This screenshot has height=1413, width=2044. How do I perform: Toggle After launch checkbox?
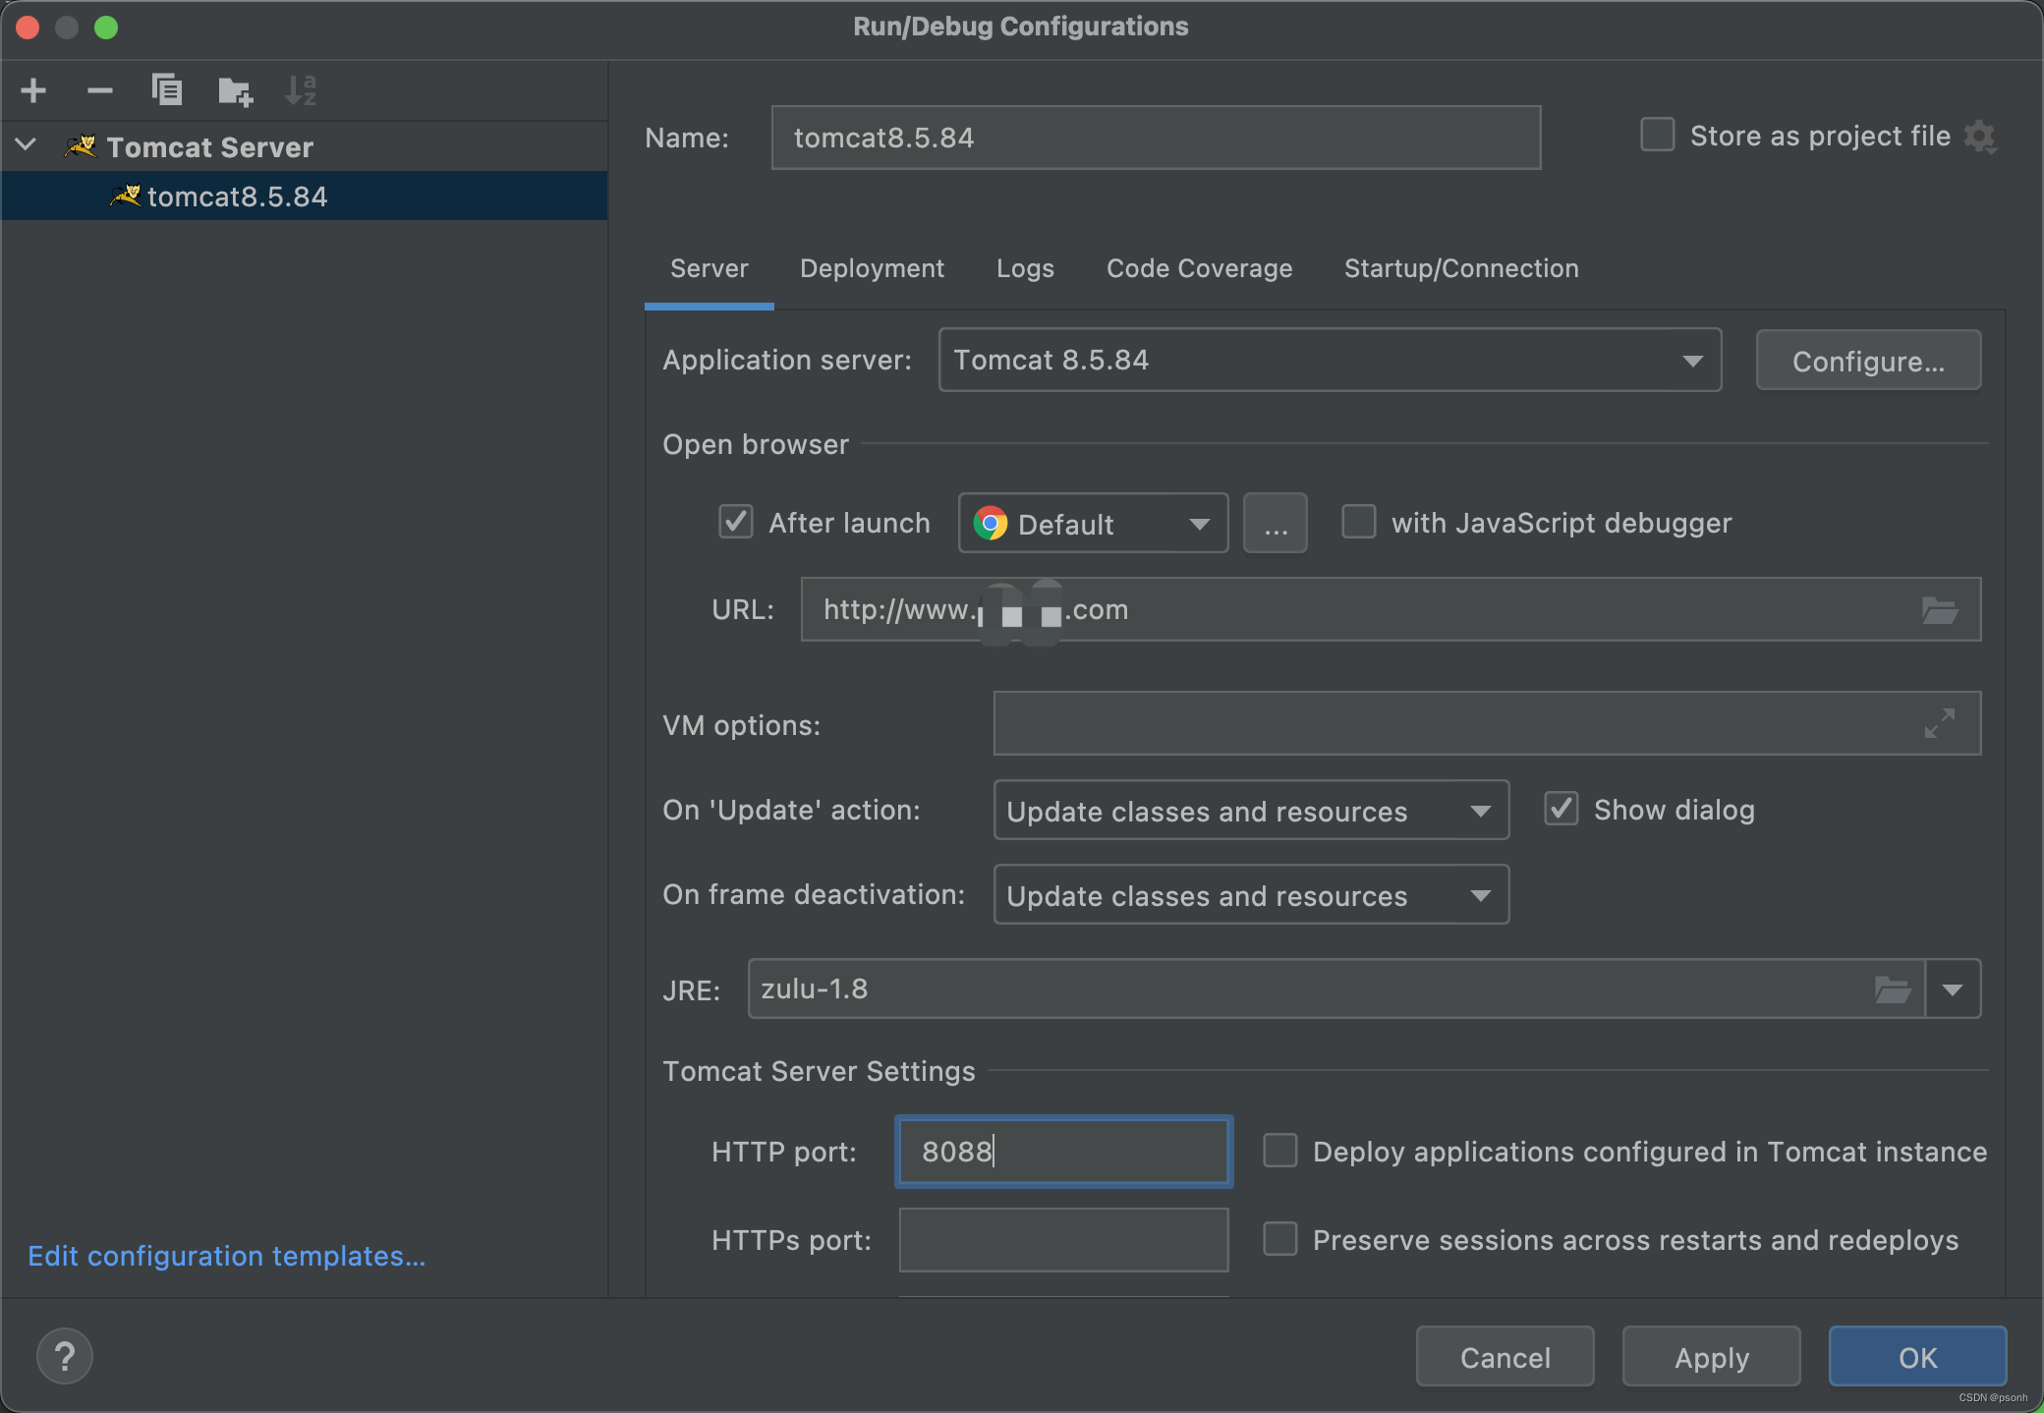point(736,522)
